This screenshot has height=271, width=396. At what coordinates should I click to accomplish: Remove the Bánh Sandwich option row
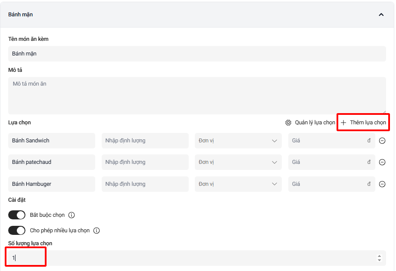pos(382,141)
